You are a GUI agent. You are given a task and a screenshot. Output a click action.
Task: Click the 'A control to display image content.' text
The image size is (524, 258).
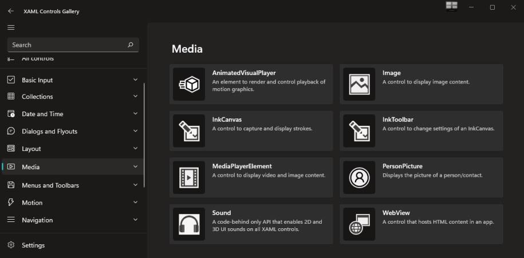(426, 82)
